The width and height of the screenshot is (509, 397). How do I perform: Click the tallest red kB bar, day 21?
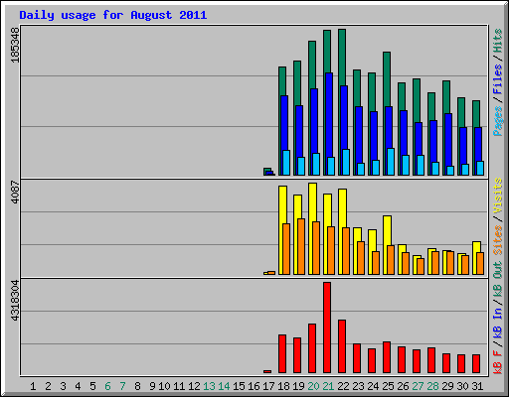click(327, 328)
